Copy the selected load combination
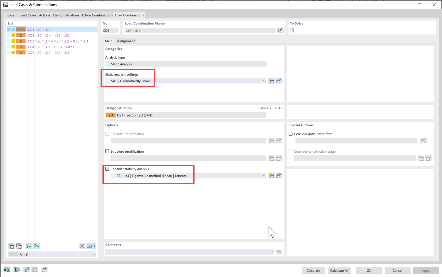This screenshot has width=442, height=277. (19, 246)
